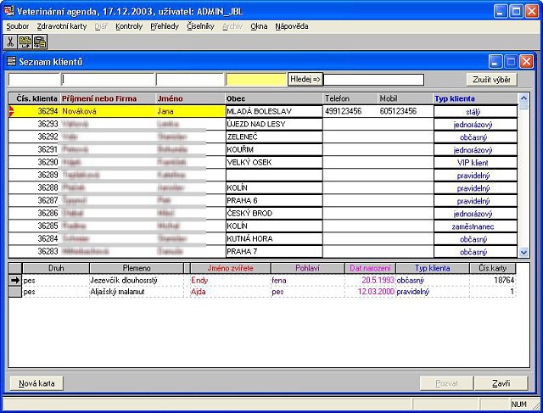
Task: Open the Přehledy menu
Action: click(165, 26)
